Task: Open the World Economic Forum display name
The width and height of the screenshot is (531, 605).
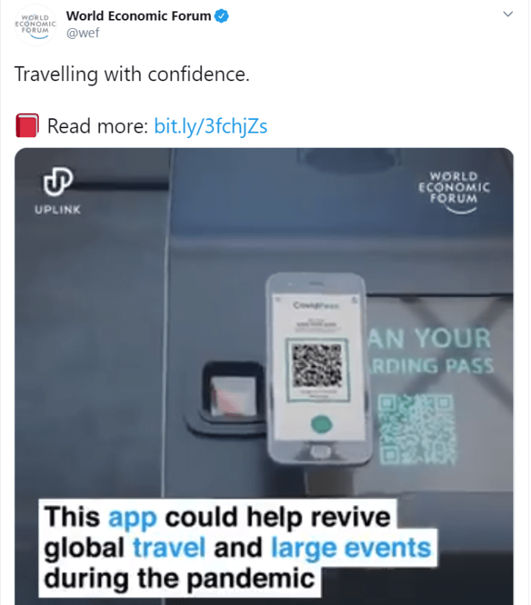Action: 138,16
